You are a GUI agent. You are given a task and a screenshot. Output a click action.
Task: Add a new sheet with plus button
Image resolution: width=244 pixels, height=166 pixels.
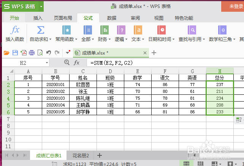pyautogui.click(x=100, y=155)
